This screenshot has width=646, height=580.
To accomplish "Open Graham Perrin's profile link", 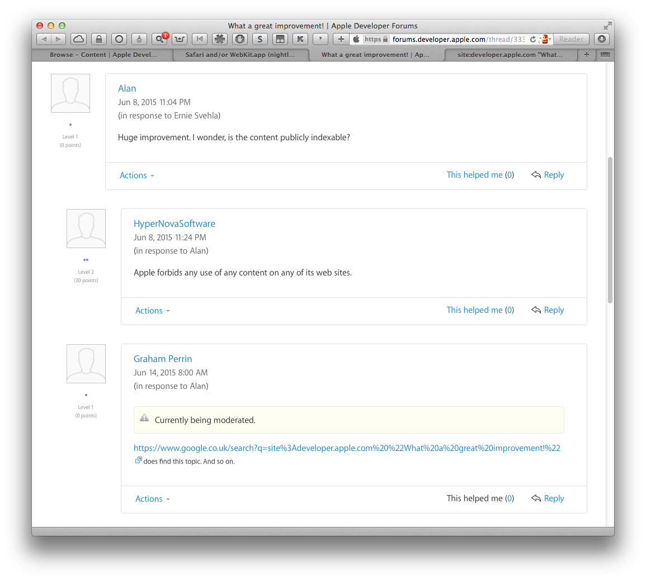I will pyautogui.click(x=163, y=359).
